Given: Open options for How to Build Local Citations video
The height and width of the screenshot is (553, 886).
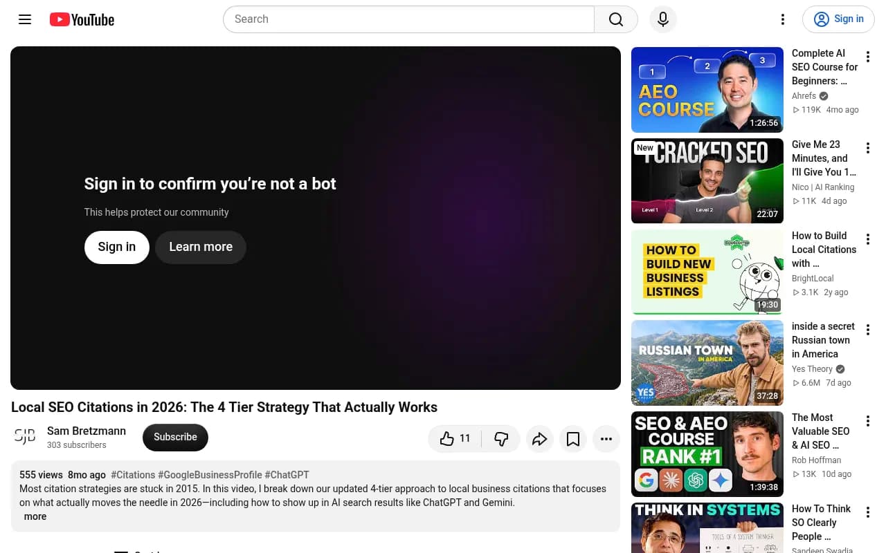Looking at the screenshot, I should (x=868, y=240).
